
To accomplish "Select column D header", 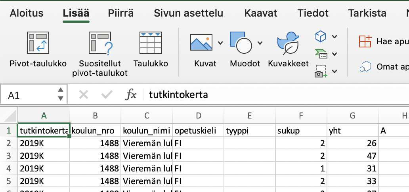I will tap(198, 115).
